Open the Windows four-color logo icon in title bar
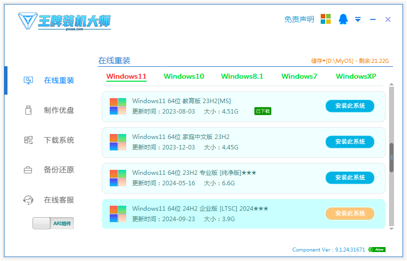407x261 pixels. click(326, 19)
